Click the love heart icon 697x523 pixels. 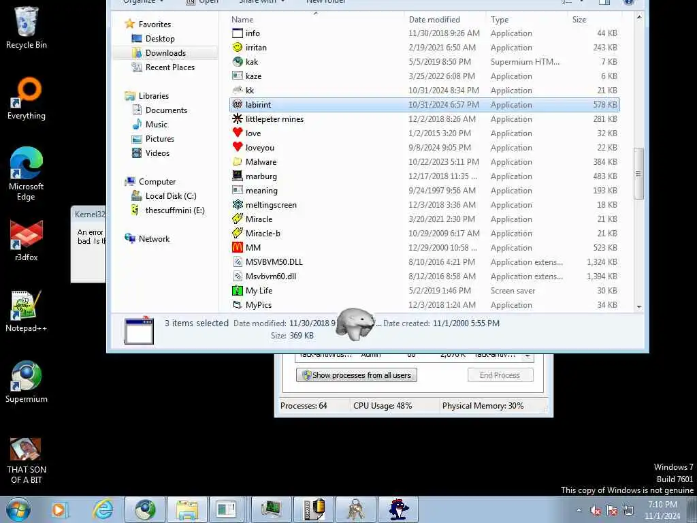[238, 133]
